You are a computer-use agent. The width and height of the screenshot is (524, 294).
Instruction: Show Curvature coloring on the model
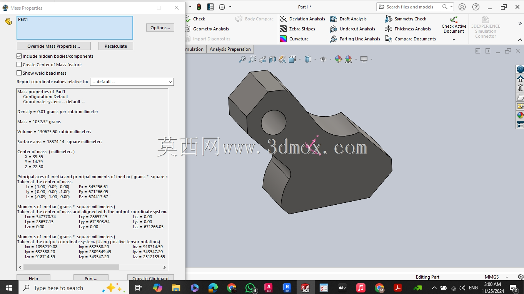(294, 39)
